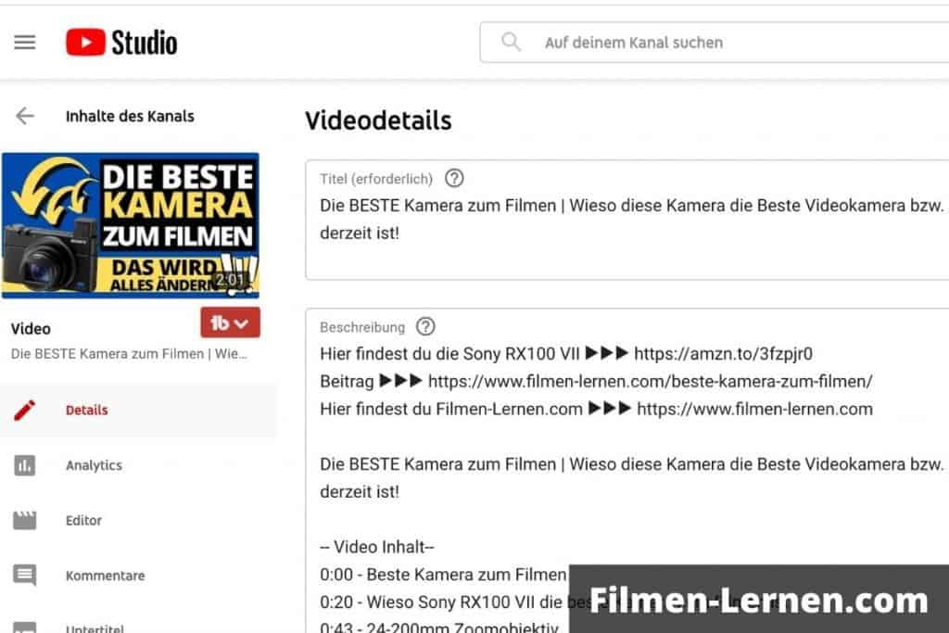Screen dimensions: 949x633
Task: Click the Kommentare speech bubble icon
Action: [x=25, y=575]
